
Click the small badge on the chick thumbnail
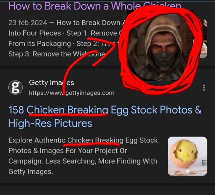204,162
